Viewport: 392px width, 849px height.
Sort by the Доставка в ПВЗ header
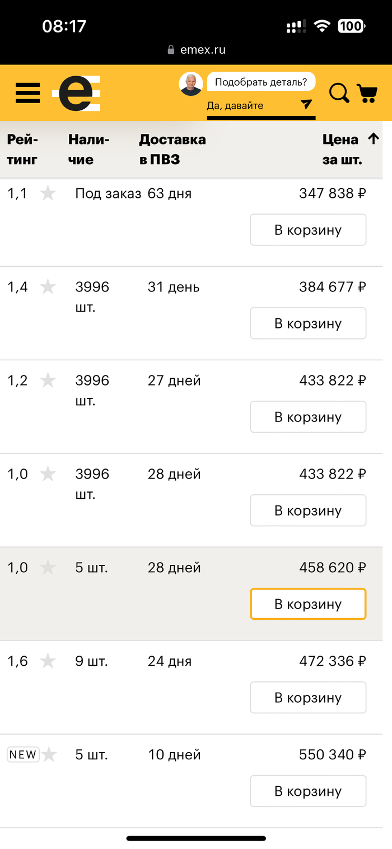click(172, 150)
